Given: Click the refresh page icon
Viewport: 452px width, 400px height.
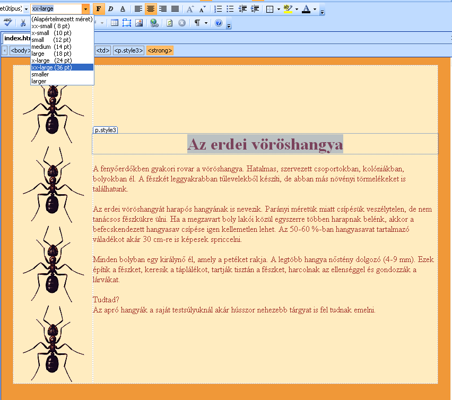Looking at the screenshot, I should click(170, 23).
